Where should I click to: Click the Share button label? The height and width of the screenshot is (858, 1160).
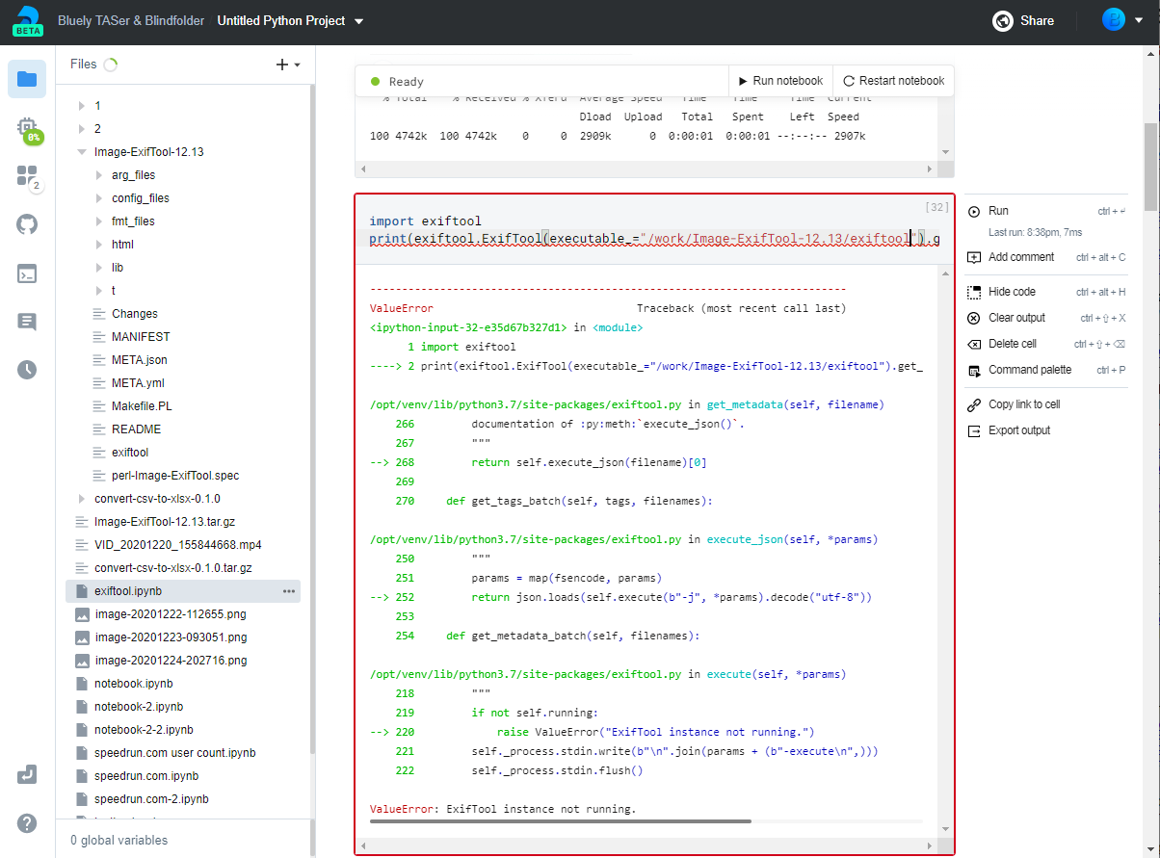click(x=1038, y=20)
